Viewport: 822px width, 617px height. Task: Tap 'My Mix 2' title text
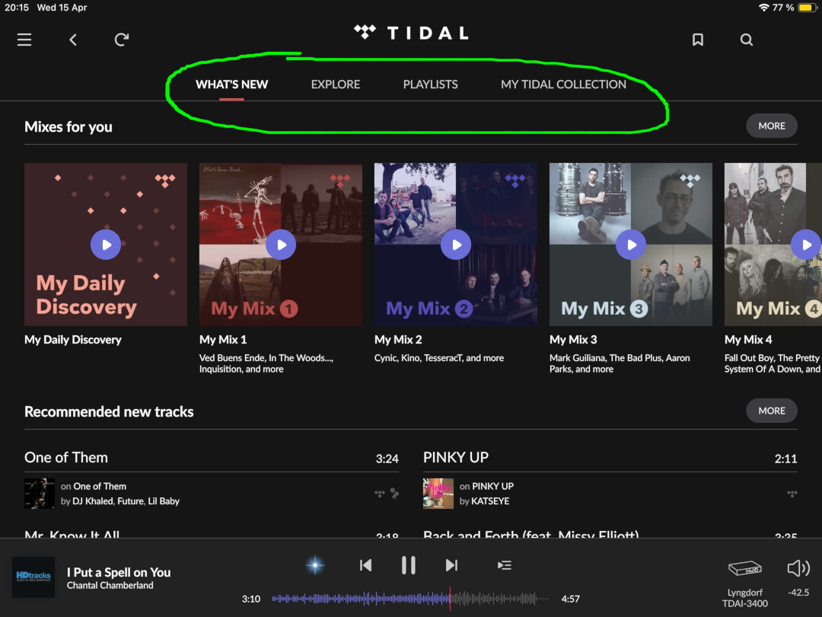398,340
